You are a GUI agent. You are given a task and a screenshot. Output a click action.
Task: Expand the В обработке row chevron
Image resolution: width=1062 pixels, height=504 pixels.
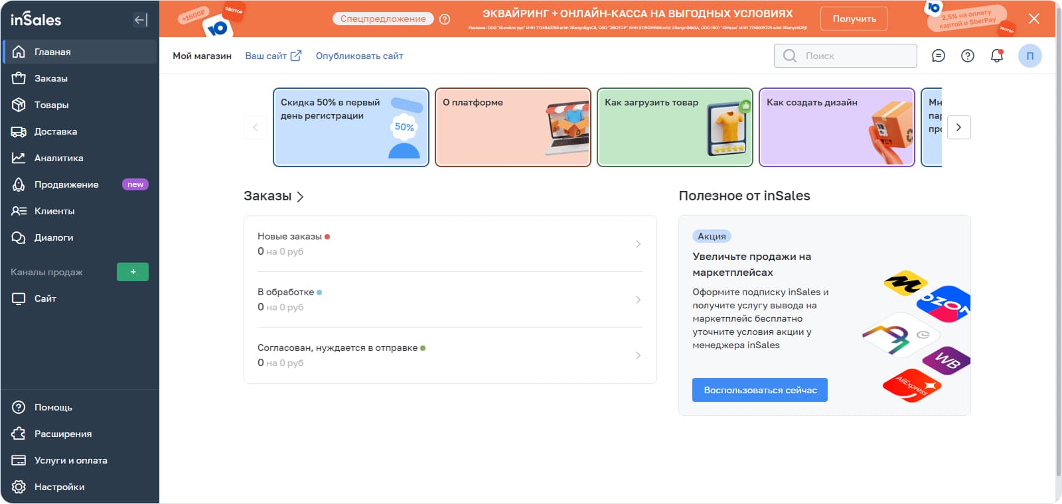coord(638,300)
